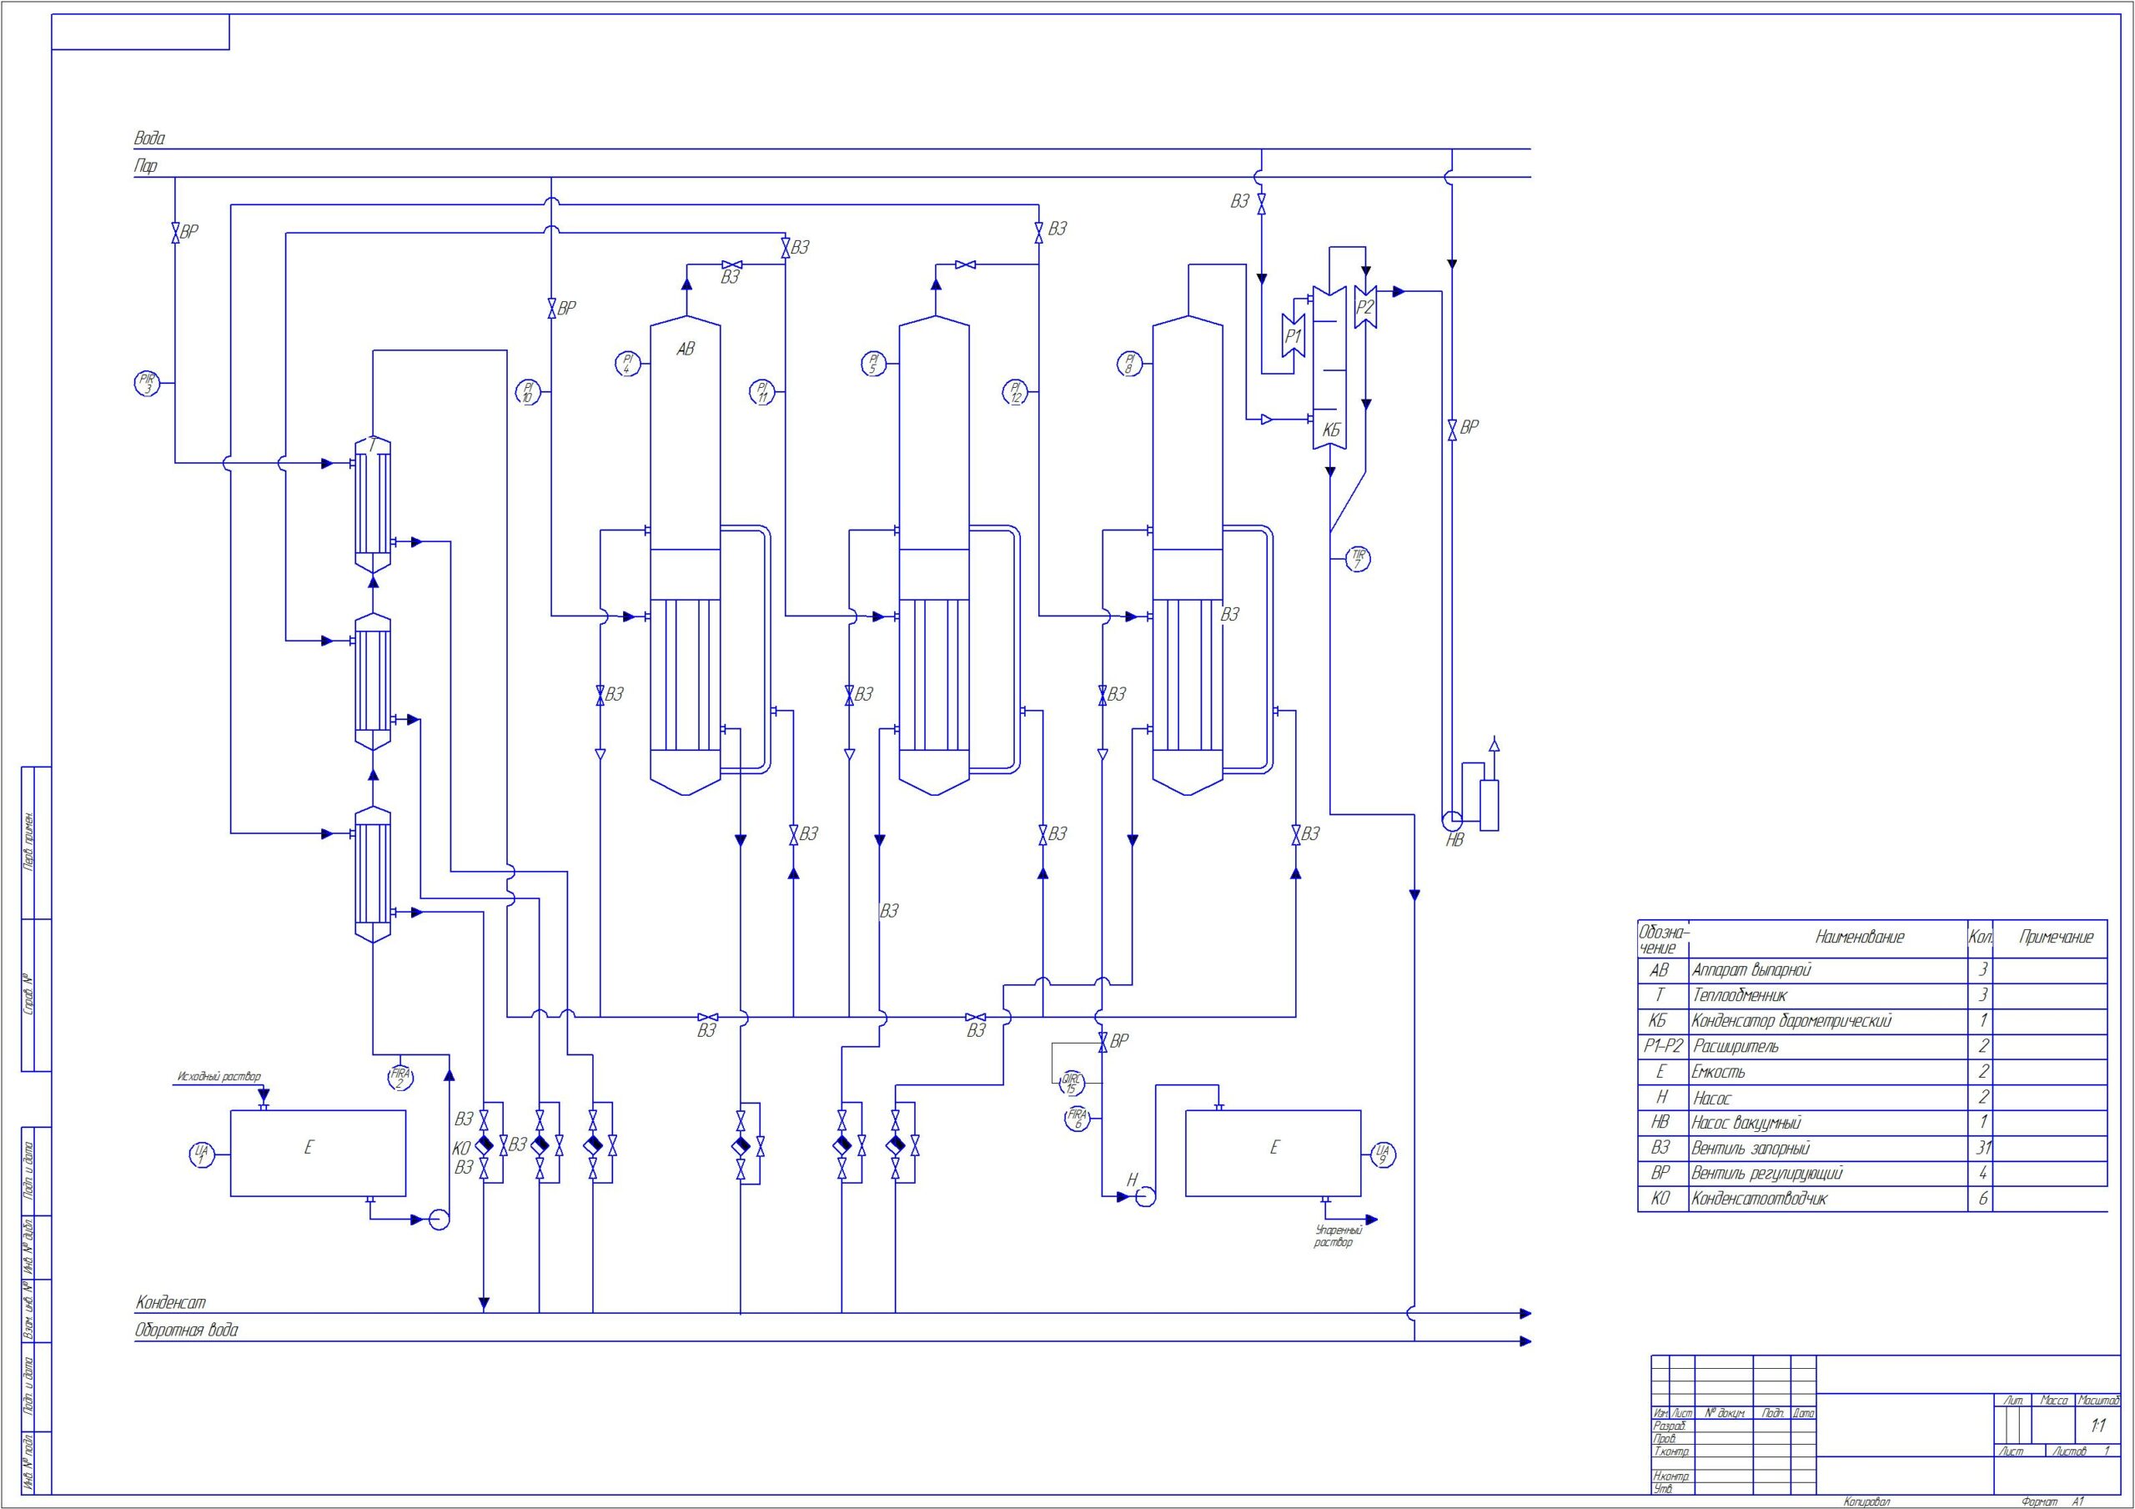This screenshot has width=2135, height=1509.
Task: Click the 'Упаренный раствор' outlet label
Action: [1338, 1236]
